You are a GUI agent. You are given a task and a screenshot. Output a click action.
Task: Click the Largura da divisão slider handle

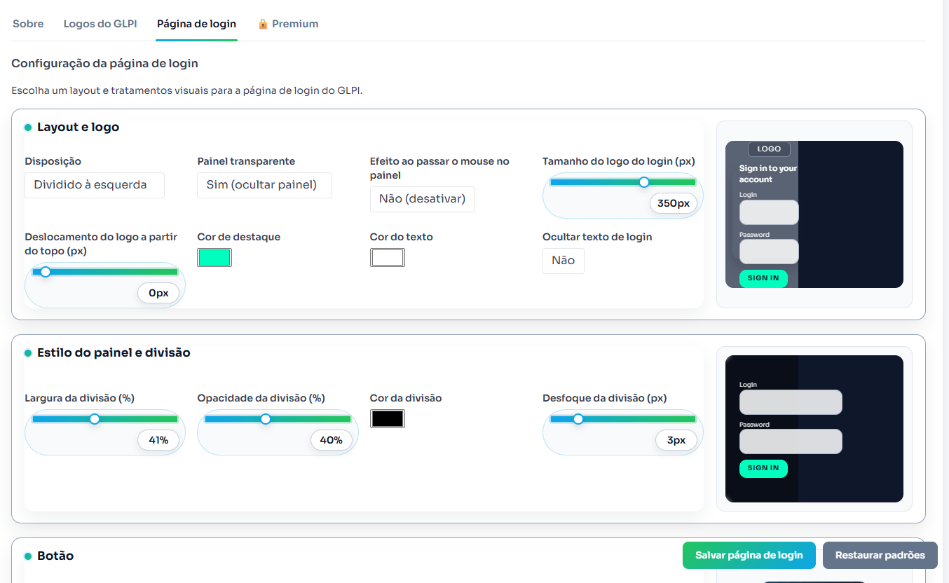tap(95, 419)
